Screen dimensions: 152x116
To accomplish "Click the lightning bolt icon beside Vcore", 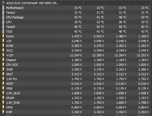I will coord(3,36).
